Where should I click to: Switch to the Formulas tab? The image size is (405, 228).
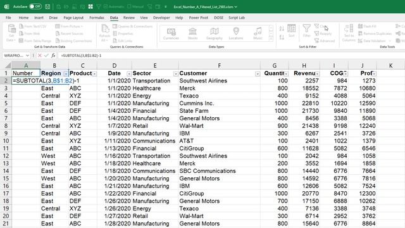pyautogui.click(x=97, y=18)
